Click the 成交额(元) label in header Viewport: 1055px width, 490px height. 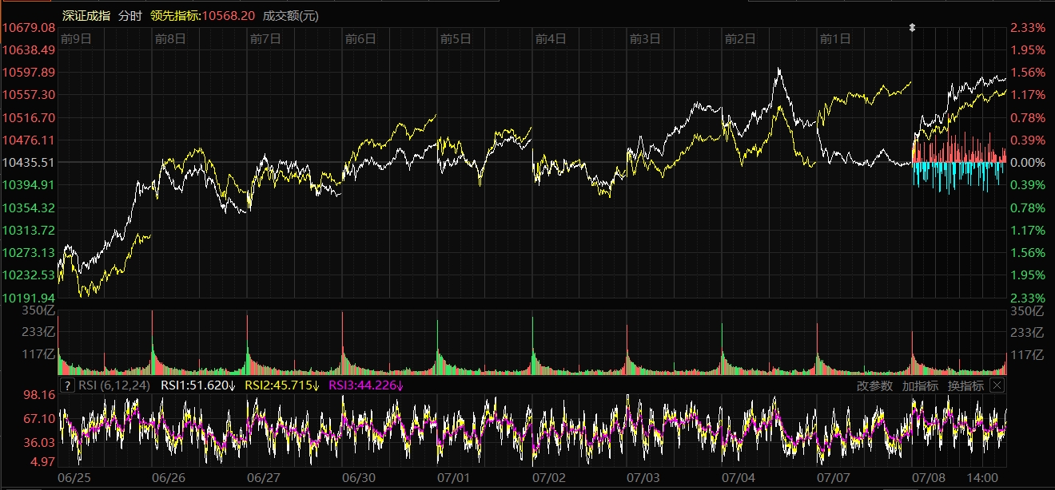coord(290,16)
